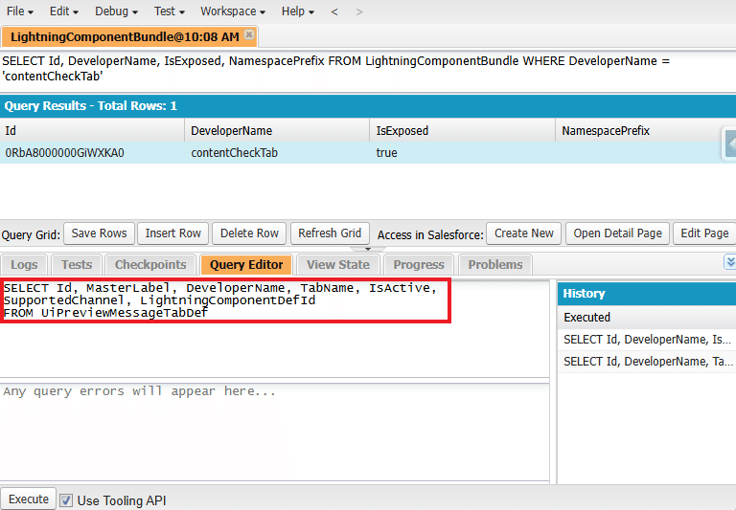Viewport: 736px width, 510px height.
Task: Click the Create New button
Action: pyautogui.click(x=524, y=233)
